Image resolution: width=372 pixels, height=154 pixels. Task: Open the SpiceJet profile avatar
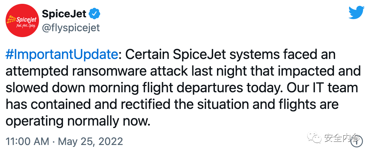(x=22, y=22)
